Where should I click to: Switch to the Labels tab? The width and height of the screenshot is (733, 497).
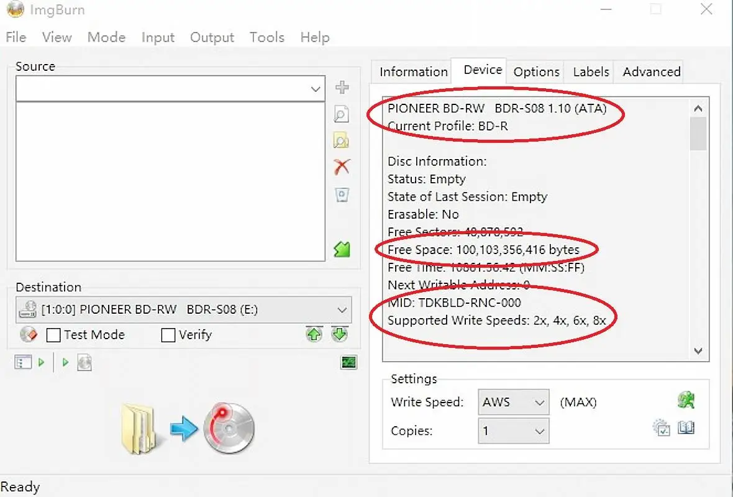tap(591, 72)
